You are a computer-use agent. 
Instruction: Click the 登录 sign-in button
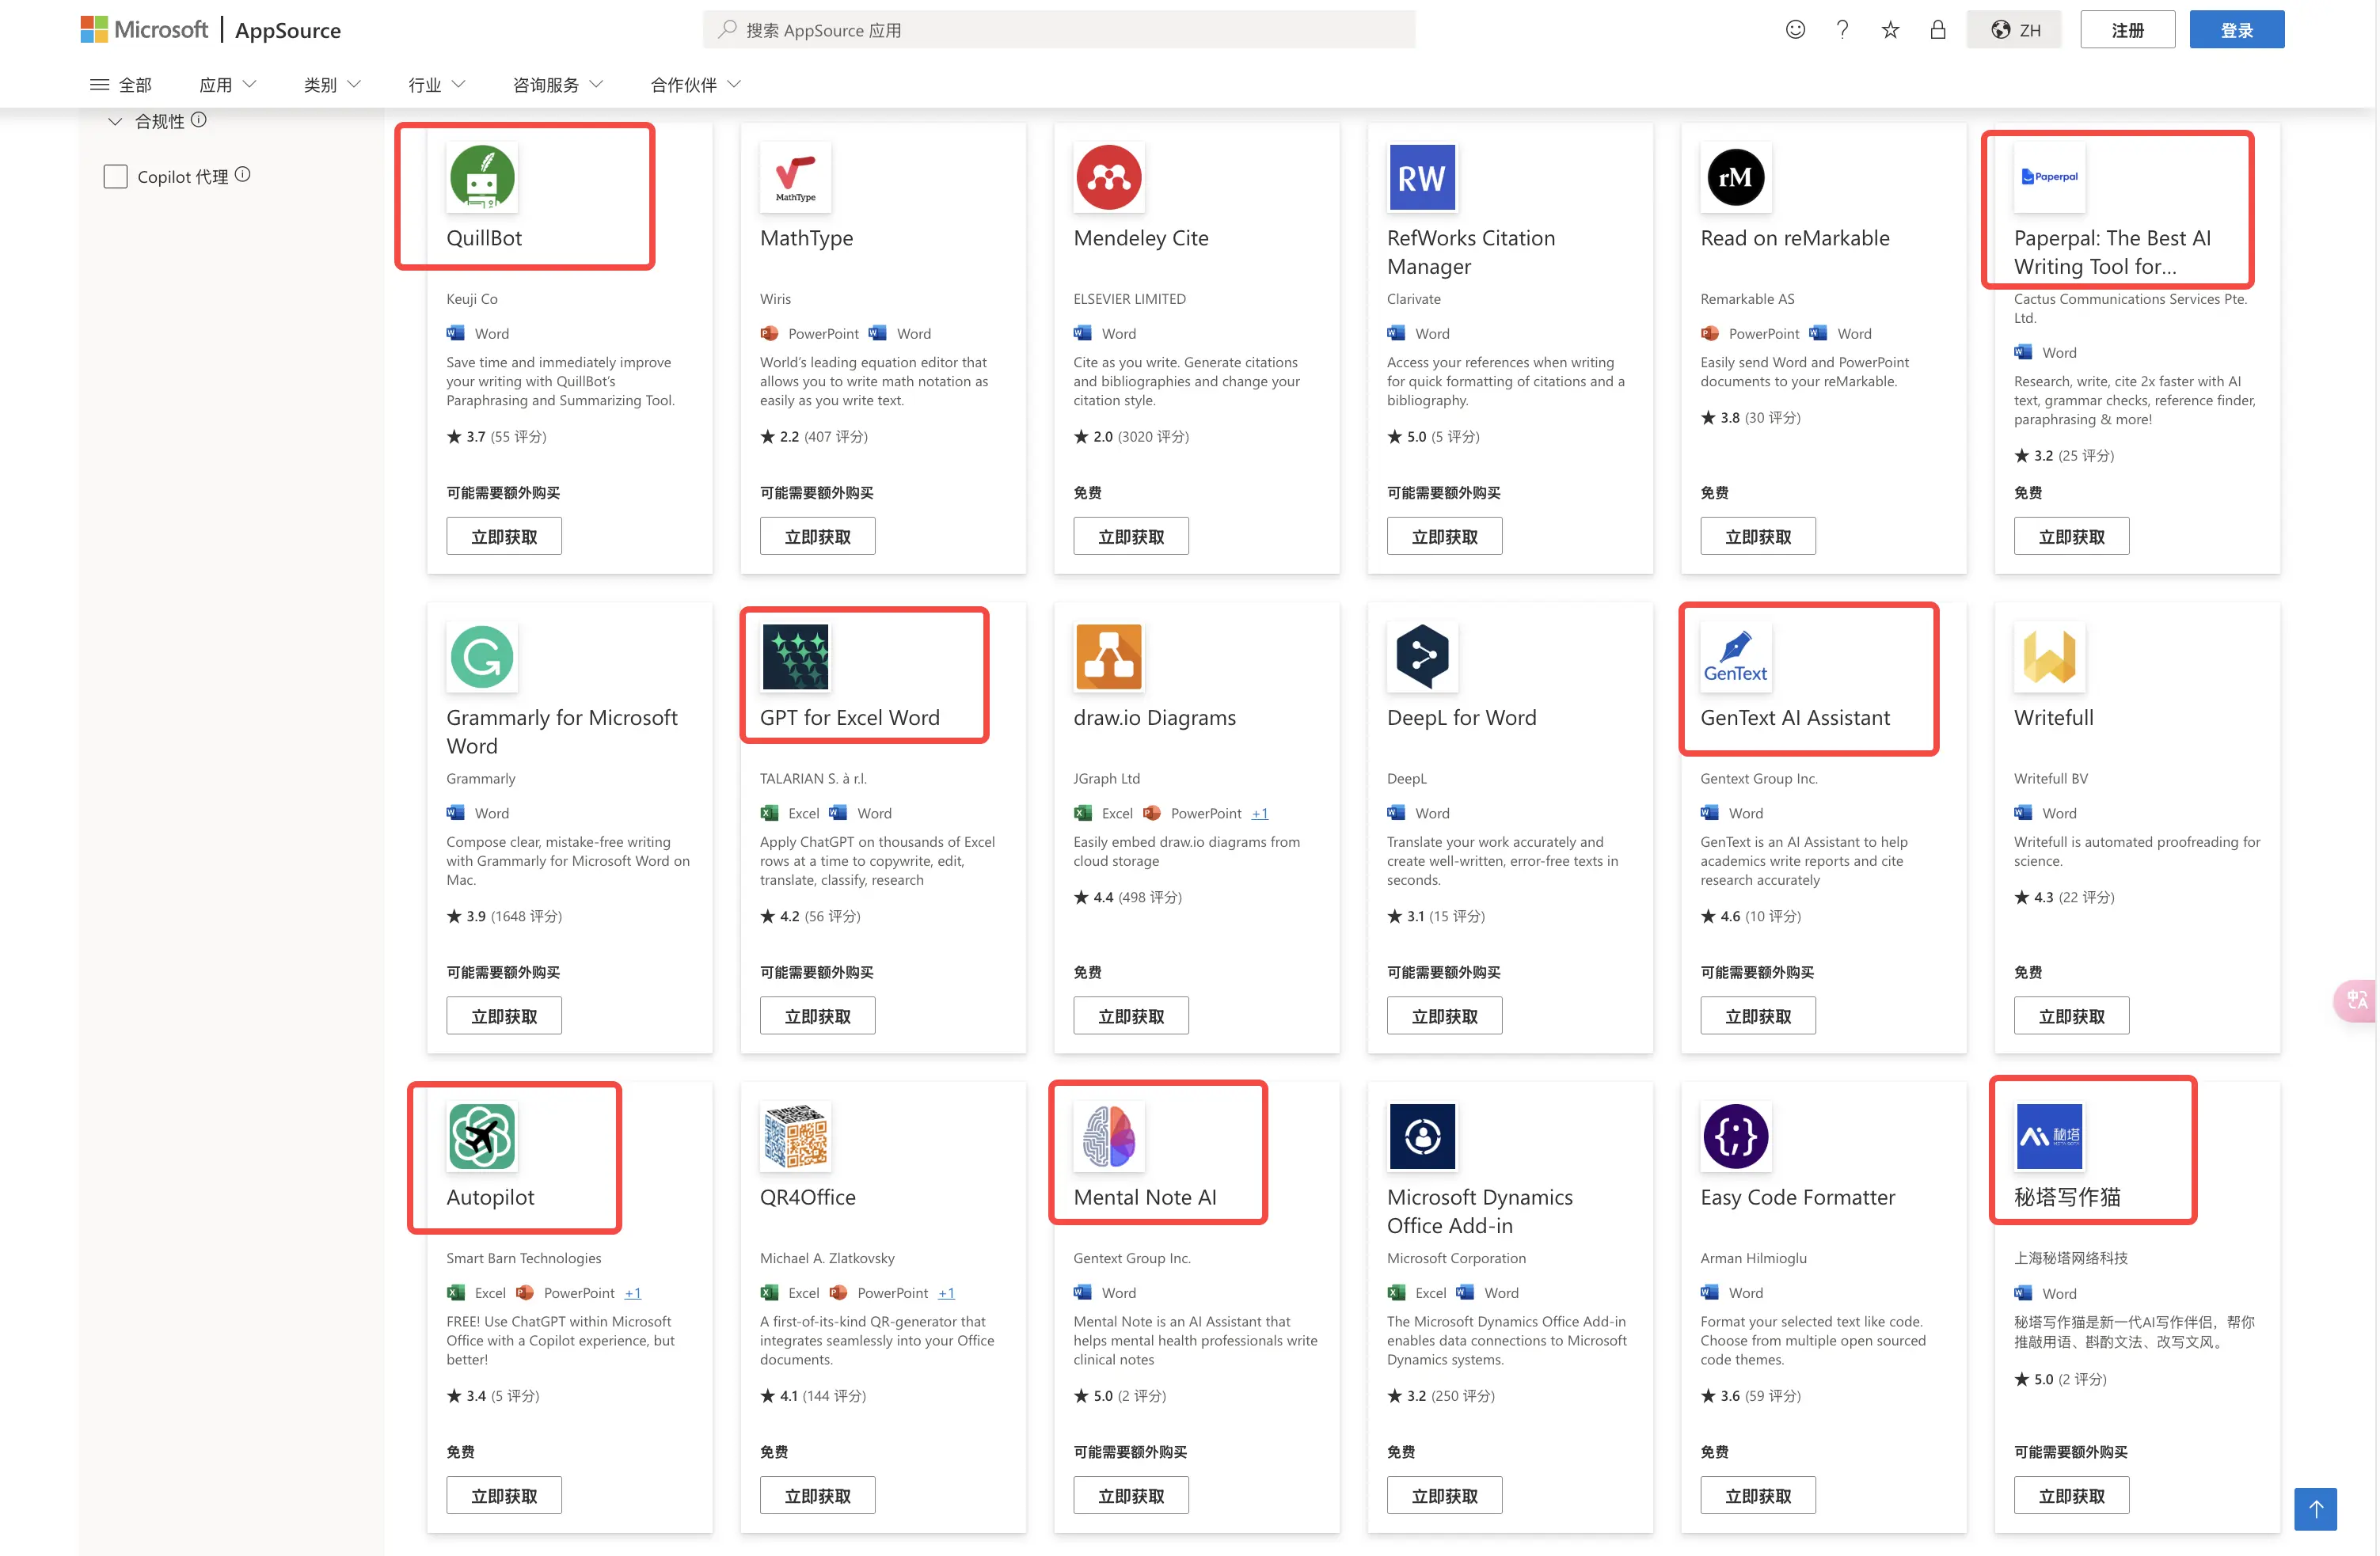[2236, 30]
